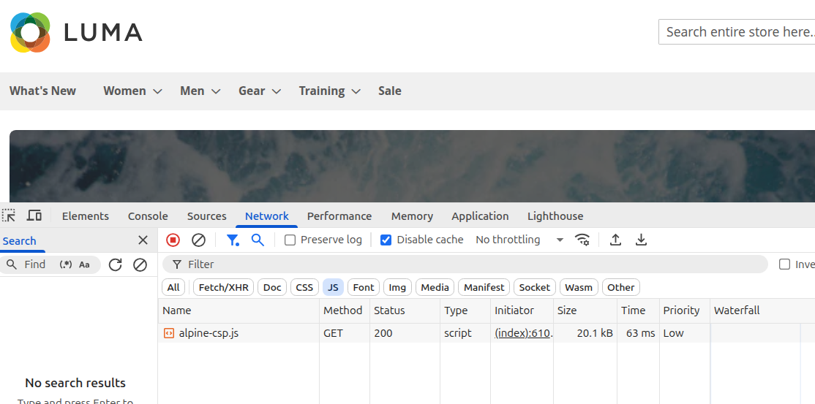The width and height of the screenshot is (815, 404).
Task: Open network conditions wifi icon
Action: (x=582, y=240)
